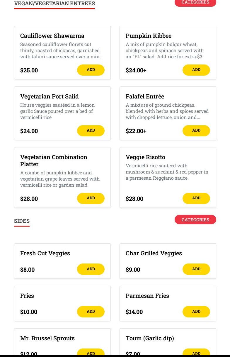Add Char Grilled Veggies side
This screenshot has height=357, width=230.
click(196, 269)
